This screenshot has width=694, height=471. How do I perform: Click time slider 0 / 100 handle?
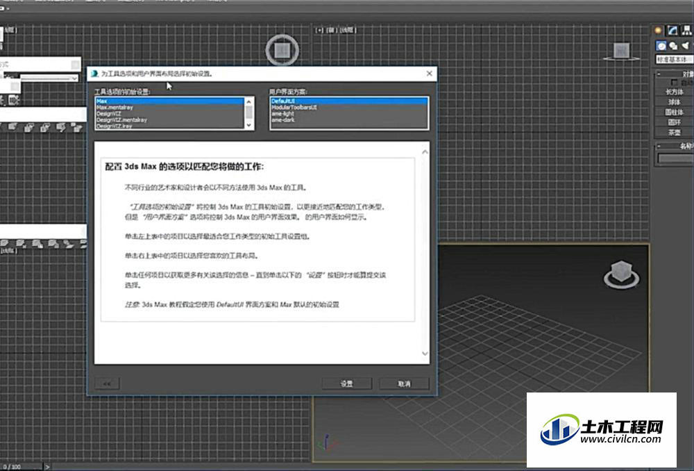22,467
